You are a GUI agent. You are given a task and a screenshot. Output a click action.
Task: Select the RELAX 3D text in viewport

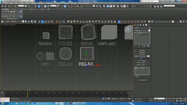point(86,64)
